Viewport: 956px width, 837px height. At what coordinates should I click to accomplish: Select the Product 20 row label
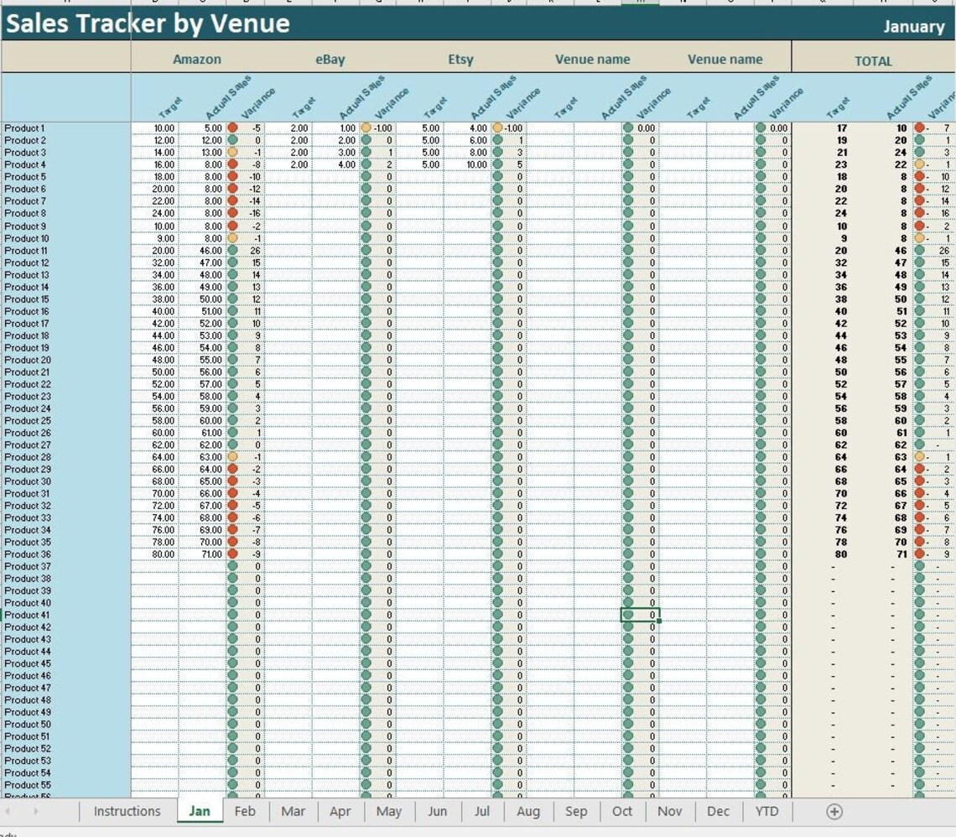pyautogui.click(x=25, y=359)
